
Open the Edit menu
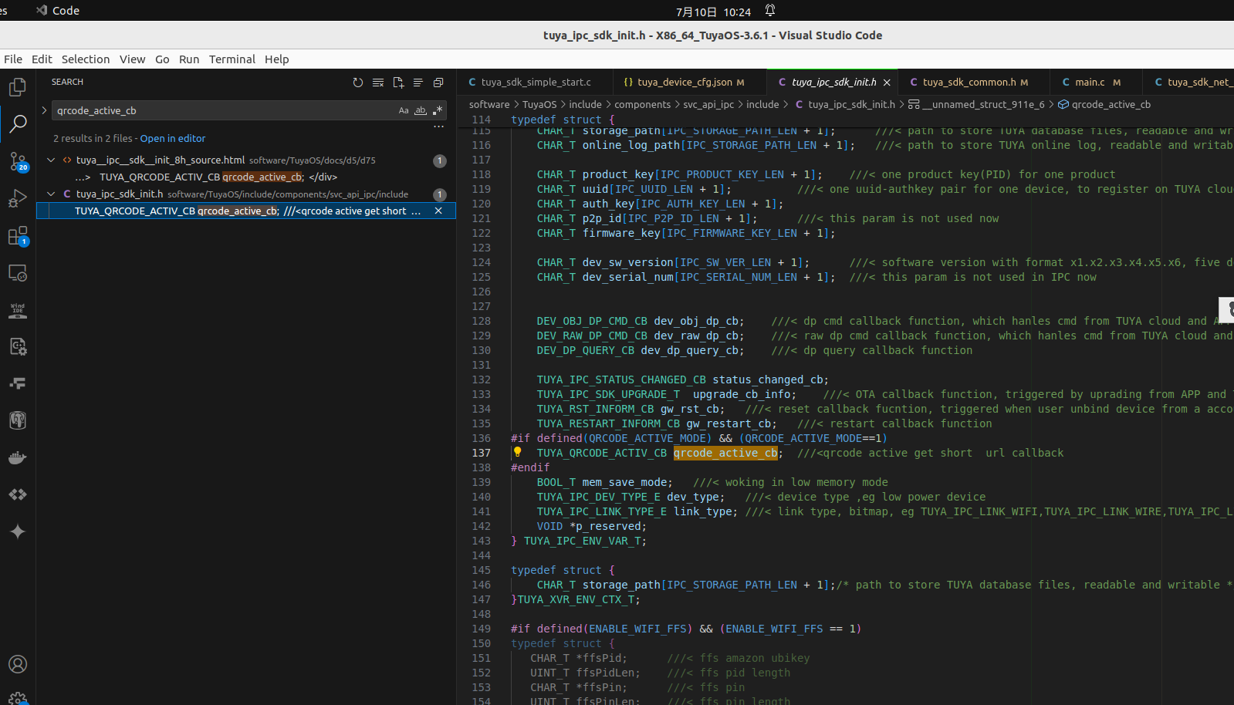[42, 59]
